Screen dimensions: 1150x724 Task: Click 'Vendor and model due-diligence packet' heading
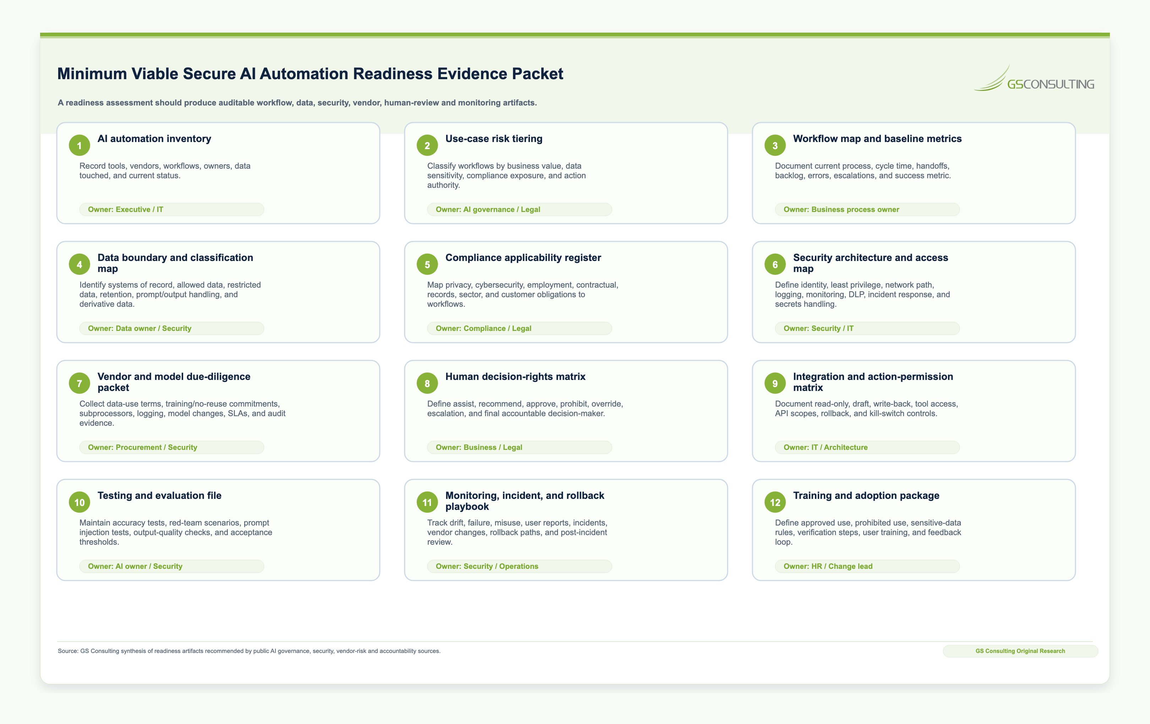174,382
